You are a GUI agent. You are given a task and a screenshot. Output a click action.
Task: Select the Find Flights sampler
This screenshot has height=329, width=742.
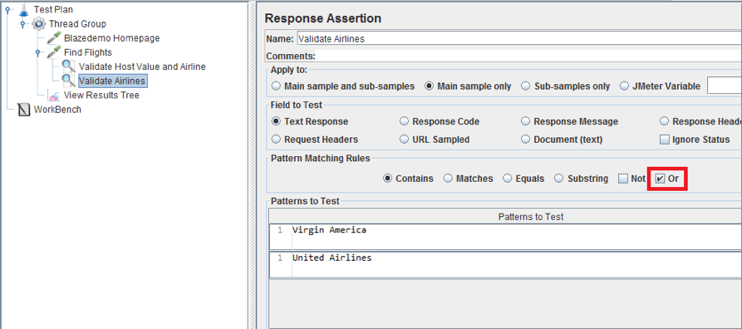tap(88, 52)
